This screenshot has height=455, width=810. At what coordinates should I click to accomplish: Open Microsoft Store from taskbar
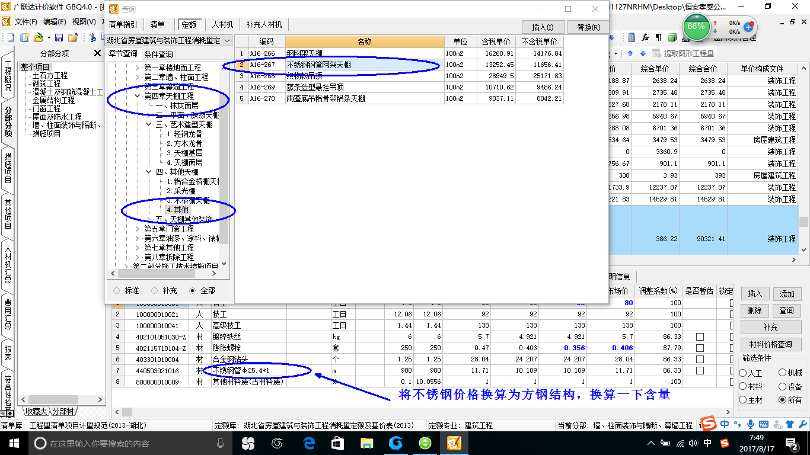[337, 443]
